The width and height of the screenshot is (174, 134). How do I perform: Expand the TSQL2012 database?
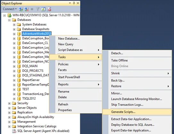(14, 99)
